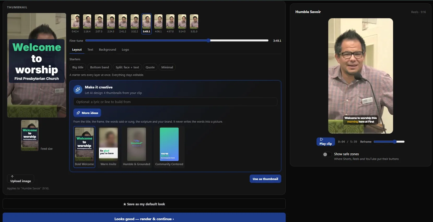Switch to the Logo tab
Screen dimensions: 433x222
tap(125, 50)
